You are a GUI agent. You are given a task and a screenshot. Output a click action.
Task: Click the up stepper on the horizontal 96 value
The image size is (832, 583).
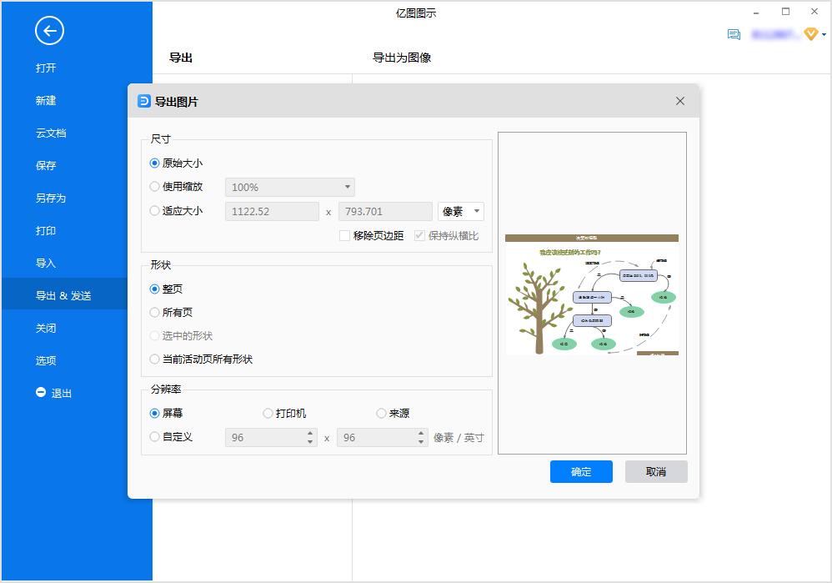pos(312,433)
